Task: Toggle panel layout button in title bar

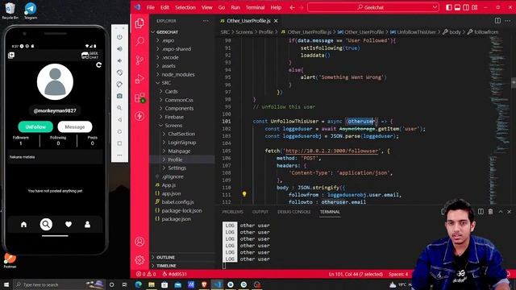Action: pyautogui.click(x=457, y=7)
